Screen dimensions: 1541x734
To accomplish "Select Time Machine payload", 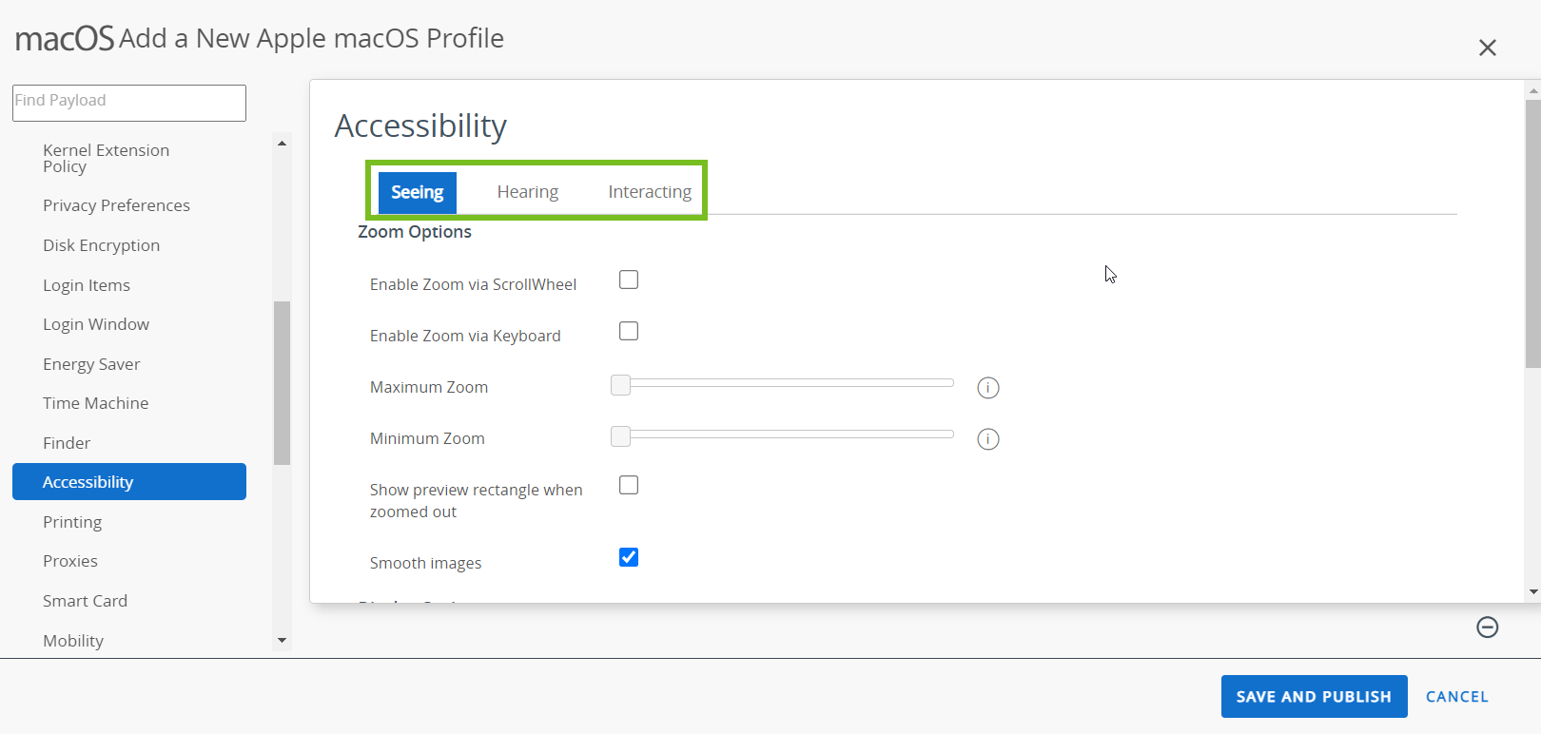I will coord(95,403).
